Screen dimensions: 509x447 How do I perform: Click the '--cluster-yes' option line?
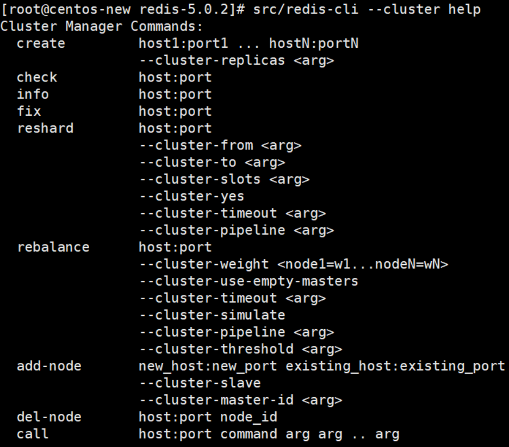click(192, 197)
